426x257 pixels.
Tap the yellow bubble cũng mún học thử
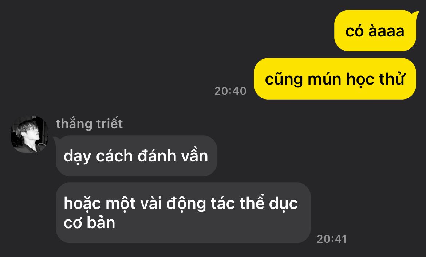tap(335, 79)
